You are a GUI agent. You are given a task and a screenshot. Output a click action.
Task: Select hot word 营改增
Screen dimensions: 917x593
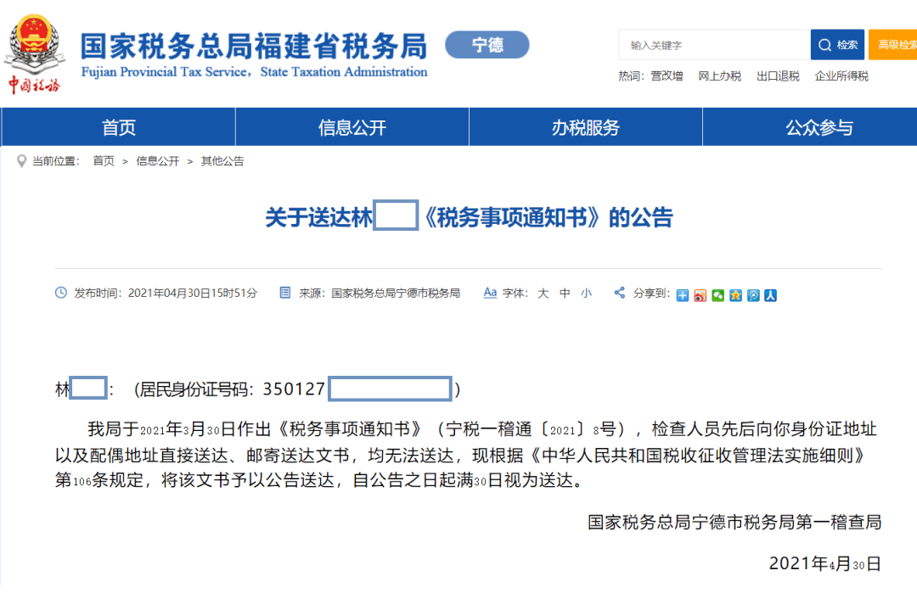(x=667, y=76)
